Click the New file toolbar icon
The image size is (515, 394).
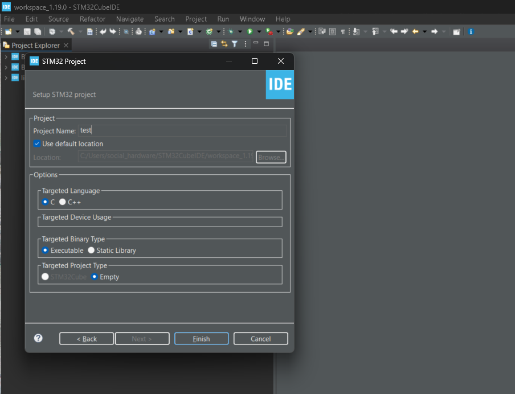tap(9, 31)
